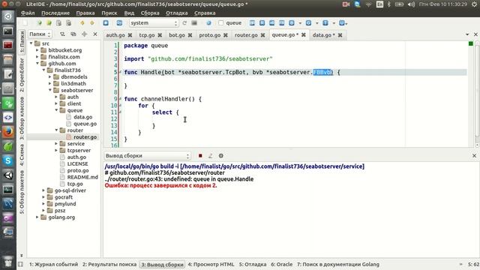Click the Справка menu
Viewport: 480px width, 270px height.
[205, 13]
